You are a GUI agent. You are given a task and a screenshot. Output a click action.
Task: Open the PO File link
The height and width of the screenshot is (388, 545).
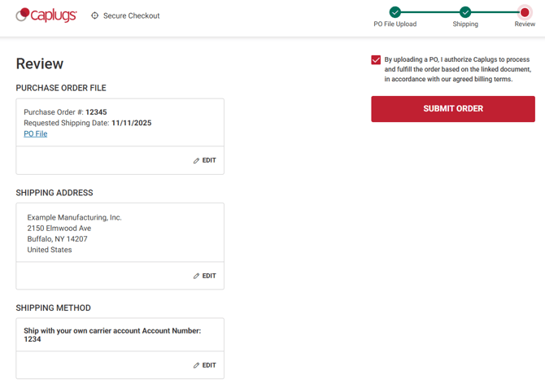(x=36, y=133)
